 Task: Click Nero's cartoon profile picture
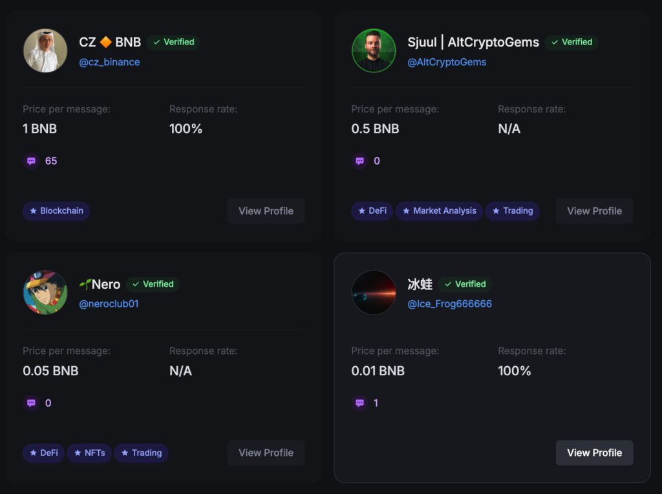pos(45,293)
